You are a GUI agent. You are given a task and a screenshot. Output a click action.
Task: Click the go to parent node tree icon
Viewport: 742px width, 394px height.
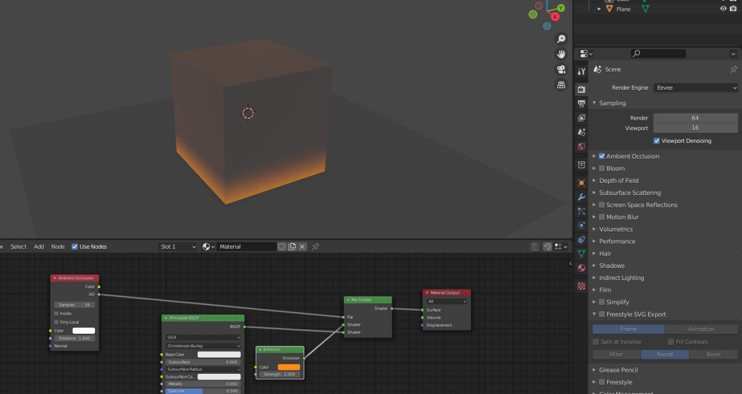534,246
